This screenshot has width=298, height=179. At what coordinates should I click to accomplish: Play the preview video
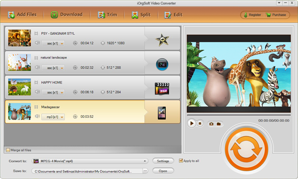click(192, 123)
